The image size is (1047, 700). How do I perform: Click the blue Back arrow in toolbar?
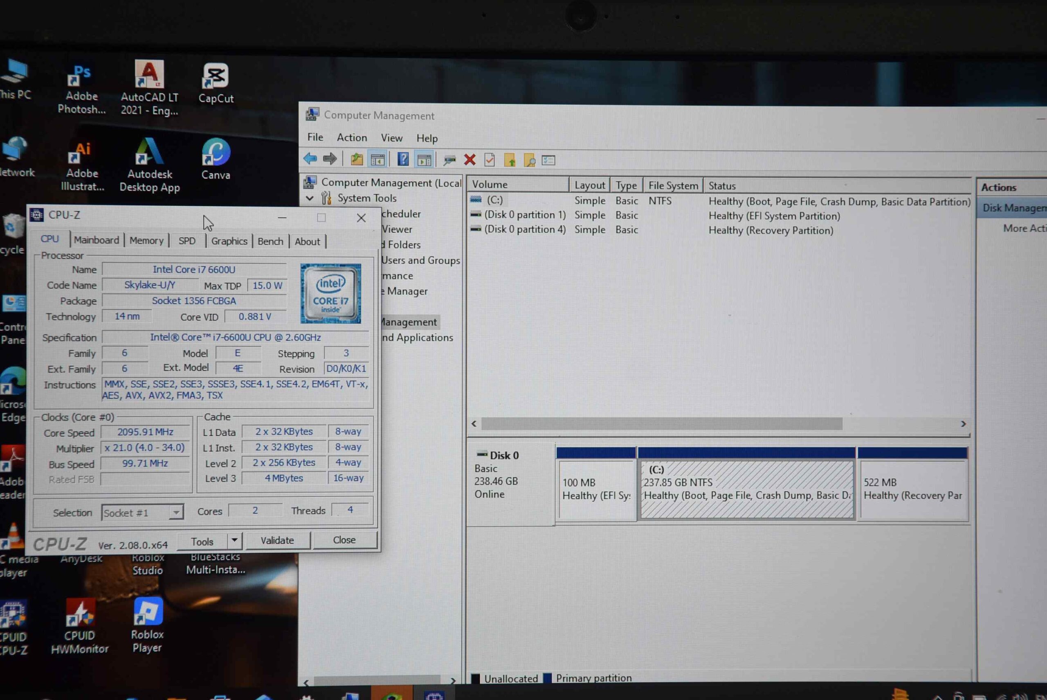pos(310,158)
